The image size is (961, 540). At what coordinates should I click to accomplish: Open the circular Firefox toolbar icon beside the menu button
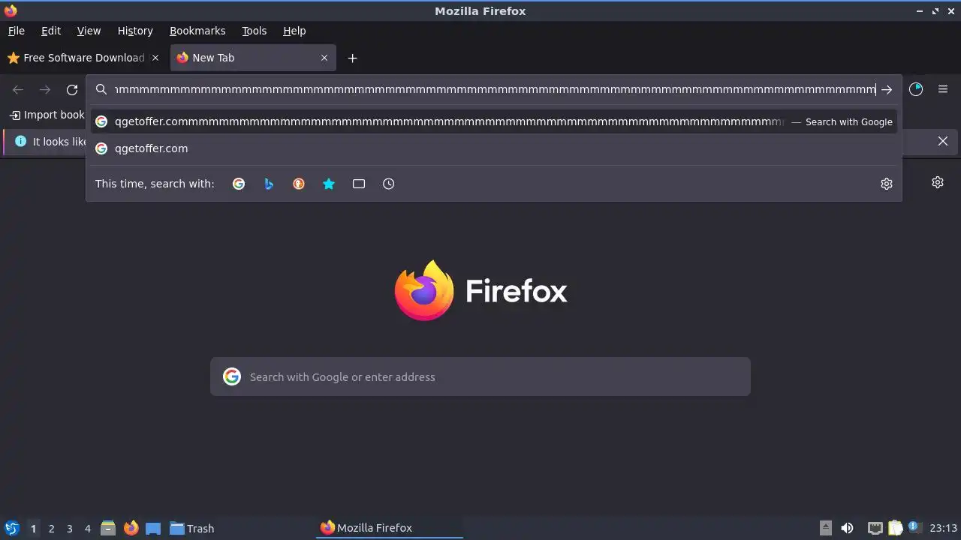coord(916,89)
